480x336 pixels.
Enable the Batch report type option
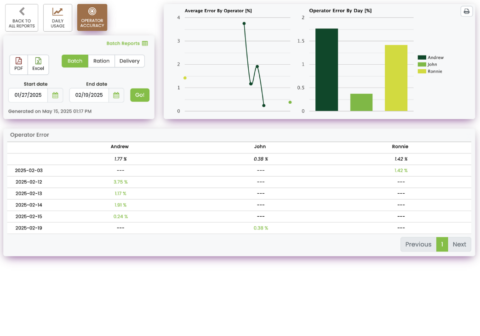coord(74,61)
